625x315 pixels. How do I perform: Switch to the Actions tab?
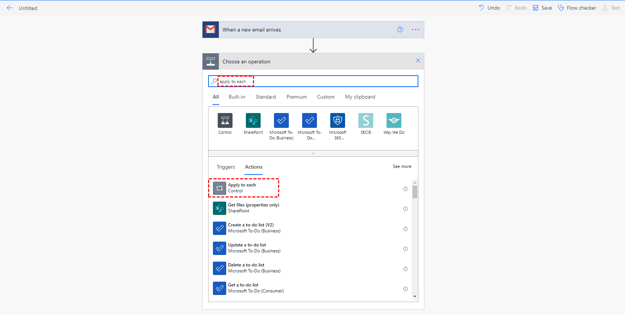(x=254, y=167)
